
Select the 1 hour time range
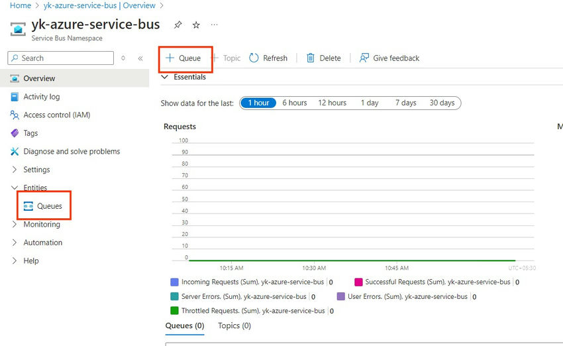click(258, 103)
